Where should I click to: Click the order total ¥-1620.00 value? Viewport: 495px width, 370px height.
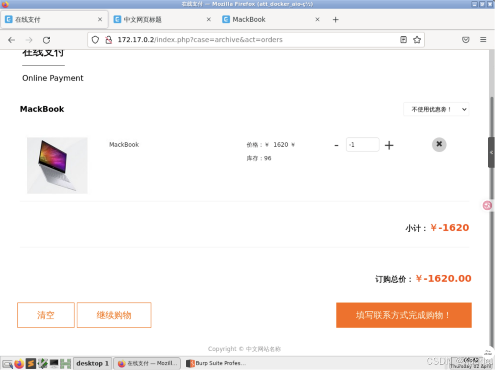(443, 279)
